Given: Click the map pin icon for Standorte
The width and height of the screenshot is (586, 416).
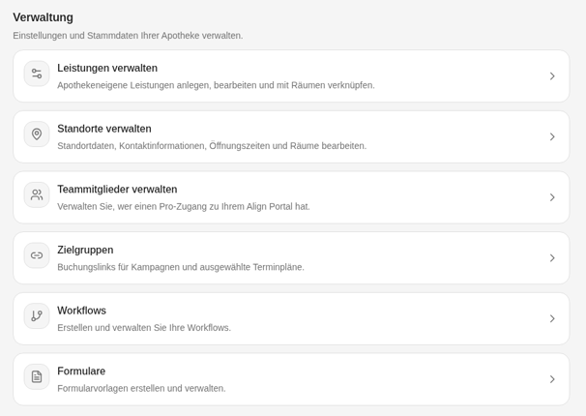Looking at the screenshot, I should point(37,134).
